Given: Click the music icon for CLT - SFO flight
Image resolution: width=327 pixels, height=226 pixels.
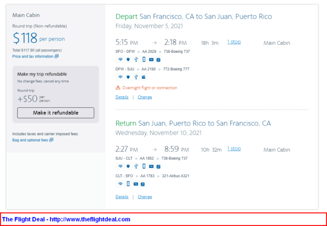Looking at the screenshot, I should tap(143, 184).
